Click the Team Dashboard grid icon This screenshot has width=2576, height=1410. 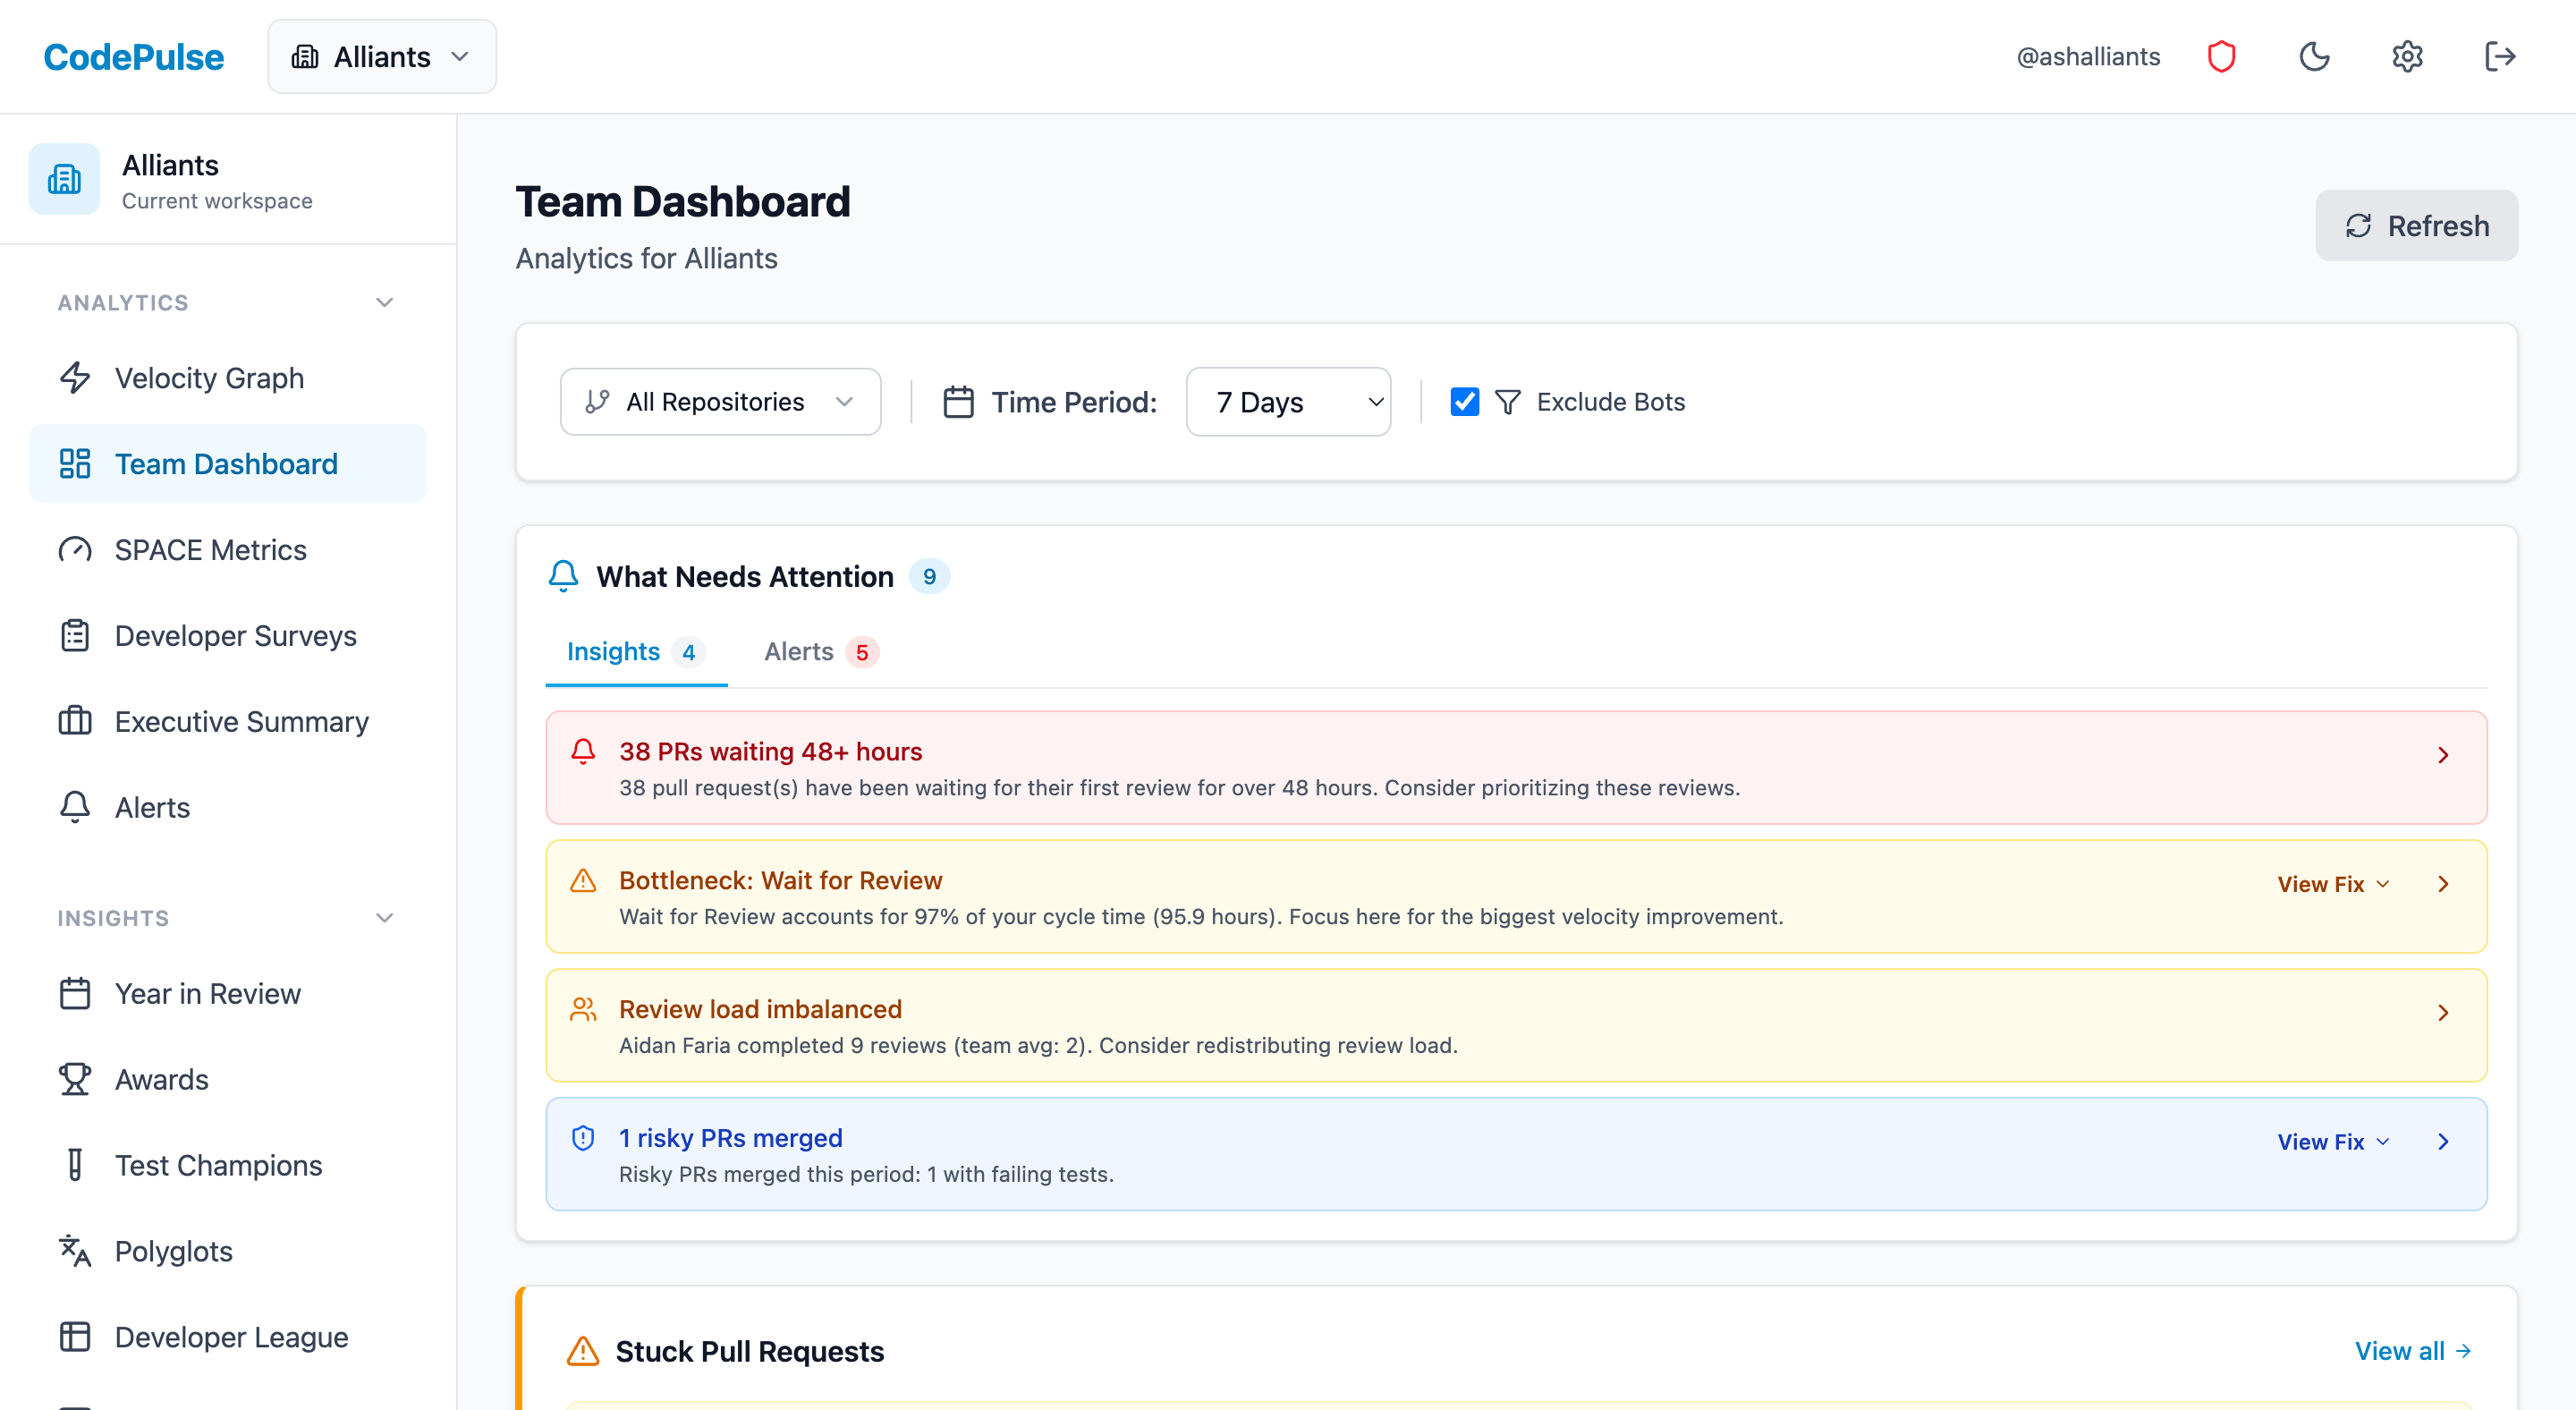coord(75,463)
